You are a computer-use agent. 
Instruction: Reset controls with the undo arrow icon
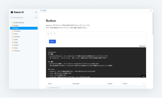click(144, 83)
